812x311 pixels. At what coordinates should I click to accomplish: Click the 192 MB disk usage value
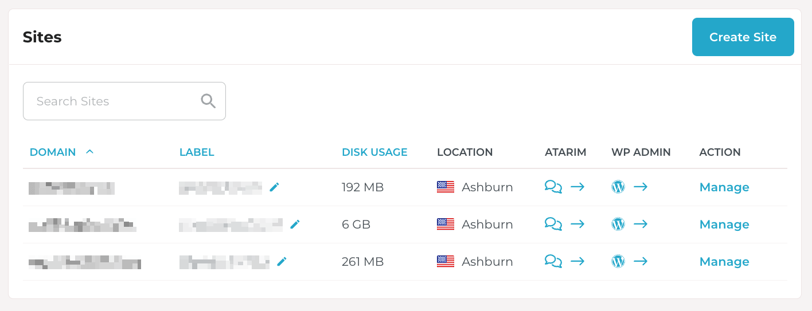362,187
